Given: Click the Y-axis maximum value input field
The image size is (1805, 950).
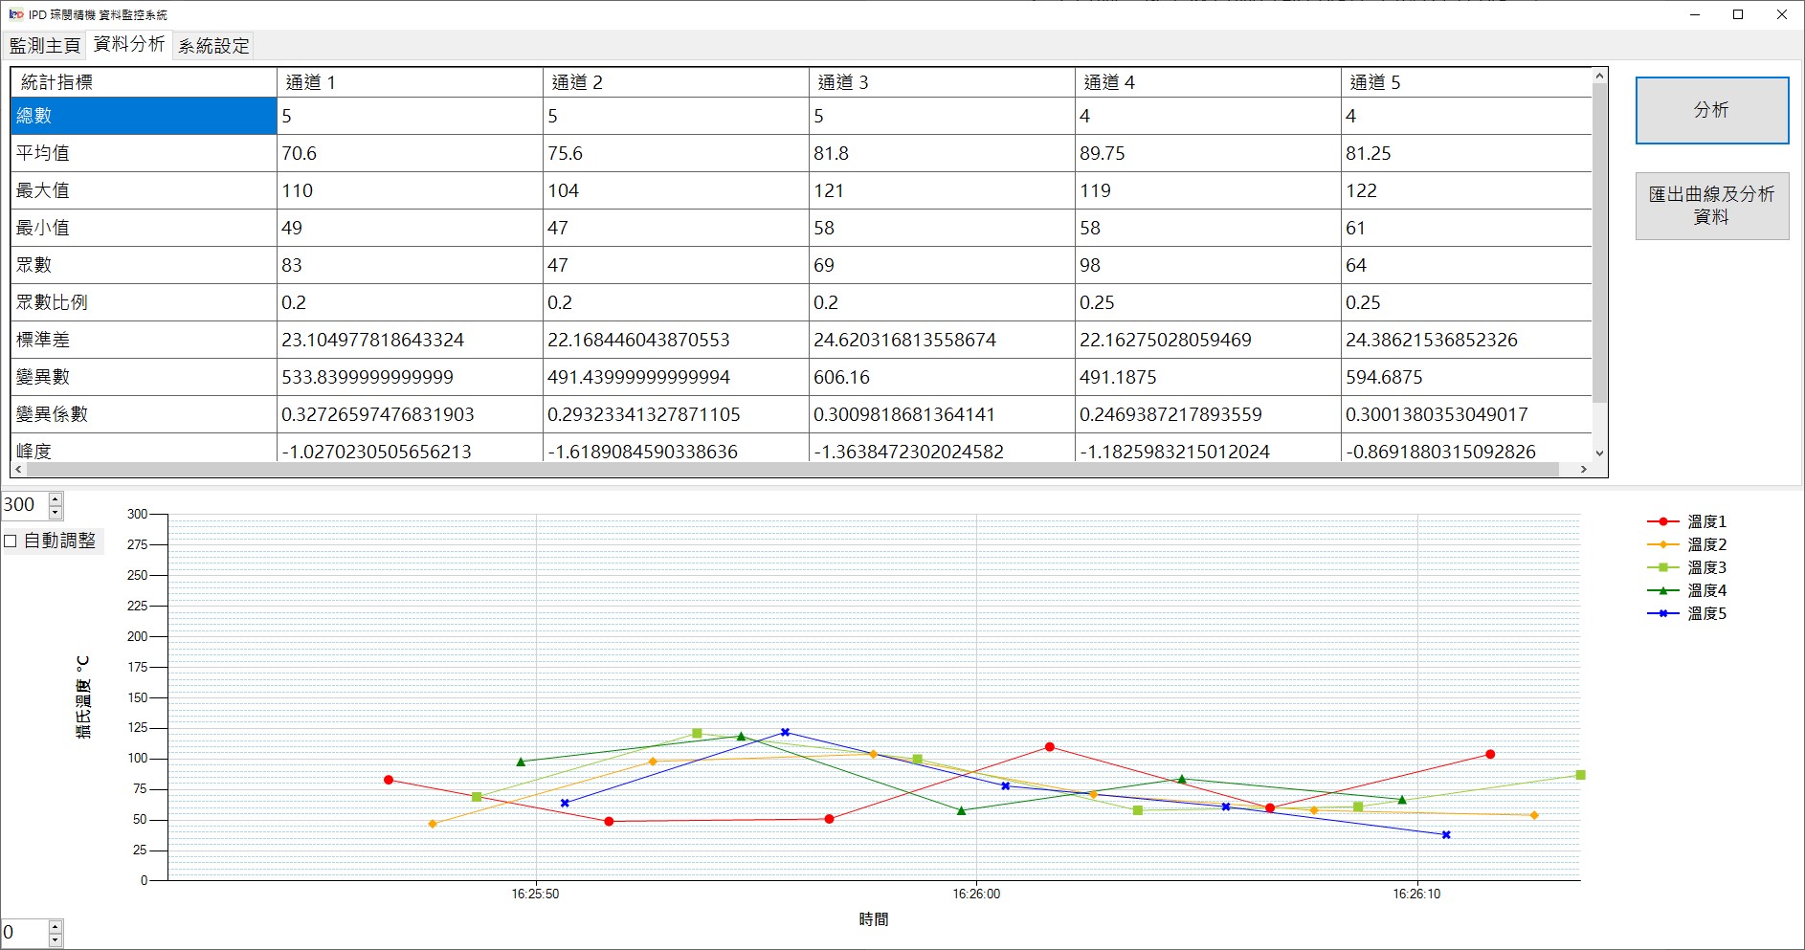Looking at the screenshot, I should pos(23,505).
